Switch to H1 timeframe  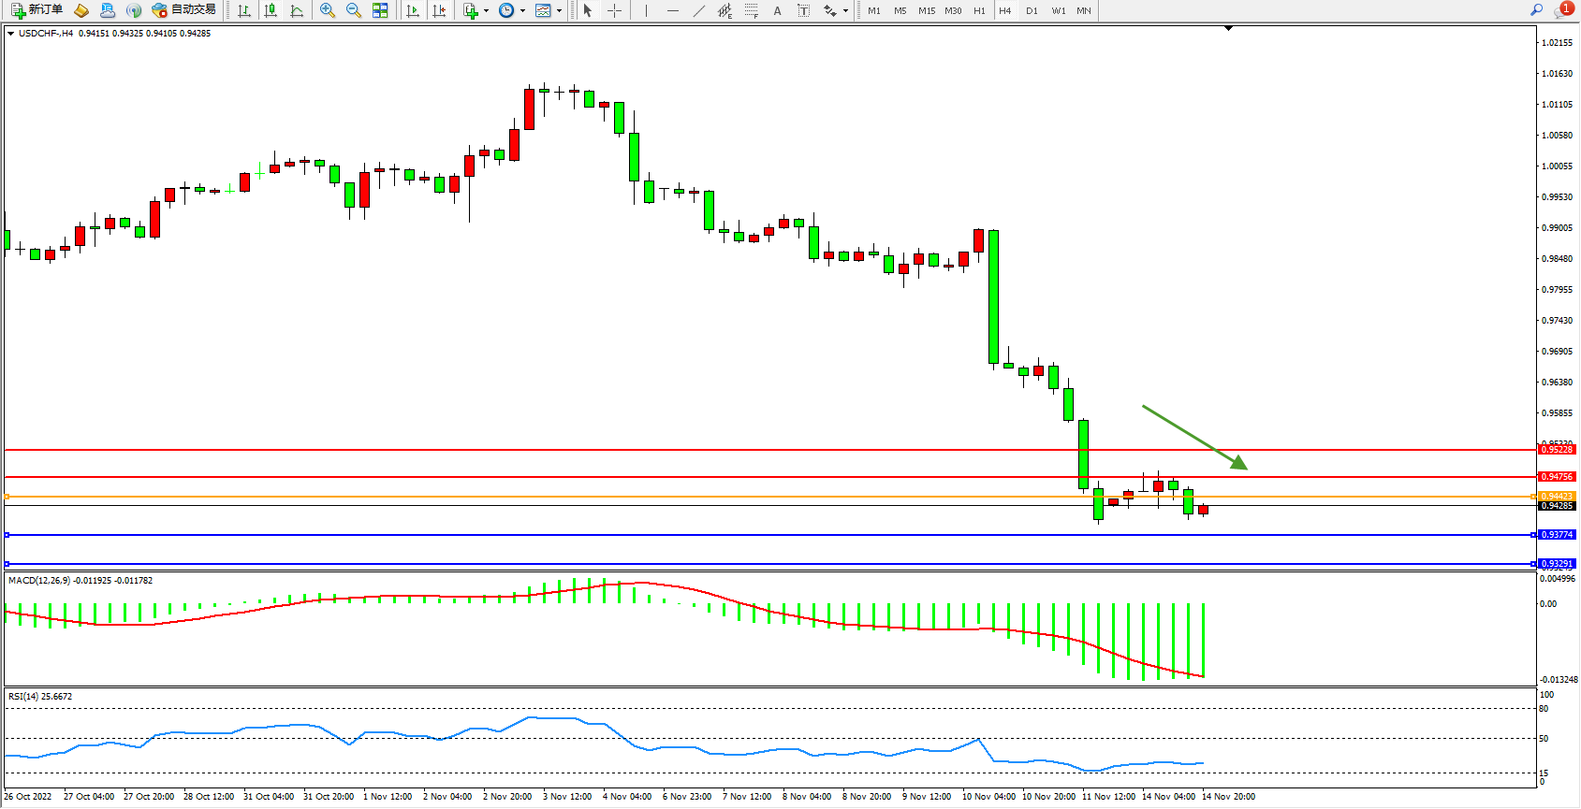[x=979, y=11]
